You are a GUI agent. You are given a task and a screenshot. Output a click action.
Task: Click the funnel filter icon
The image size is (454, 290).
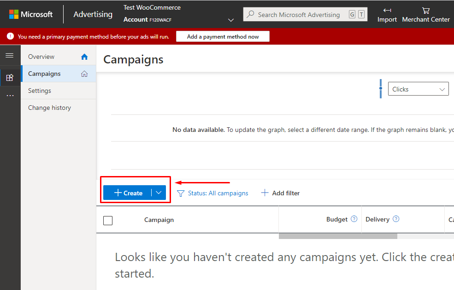[x=181, y=193]
